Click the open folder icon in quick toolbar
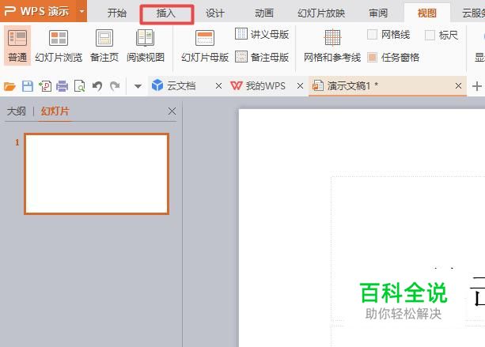 (9, 86)
